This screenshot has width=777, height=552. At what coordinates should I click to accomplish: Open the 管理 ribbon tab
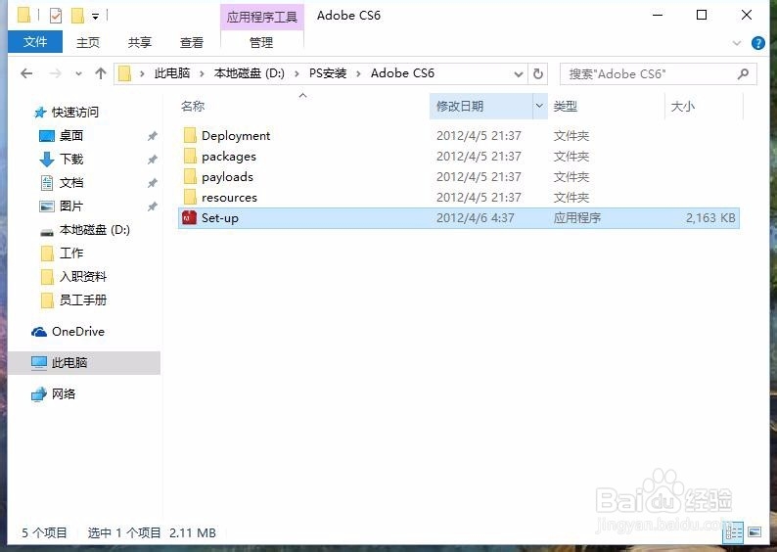pyautogui.click(x=261, y=43)
